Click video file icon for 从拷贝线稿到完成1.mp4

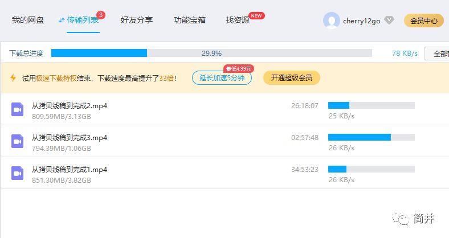(x=17, y=173)
